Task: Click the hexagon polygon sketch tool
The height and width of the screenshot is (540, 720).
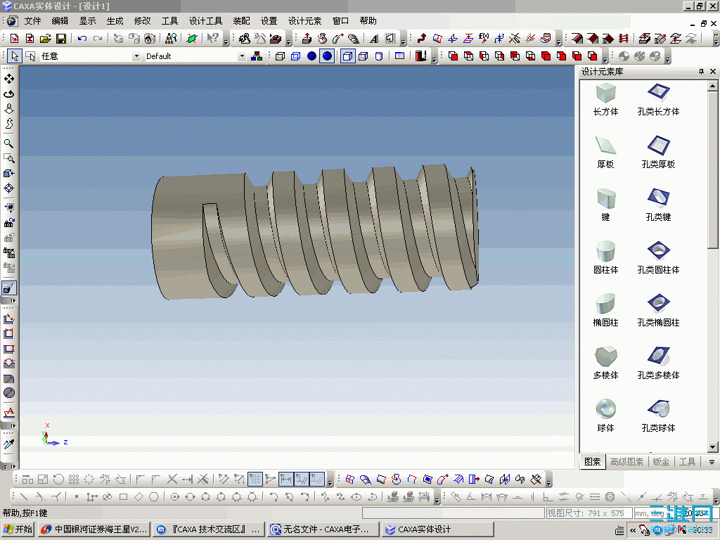Action: pyautogui.click(x=154, y=497)
